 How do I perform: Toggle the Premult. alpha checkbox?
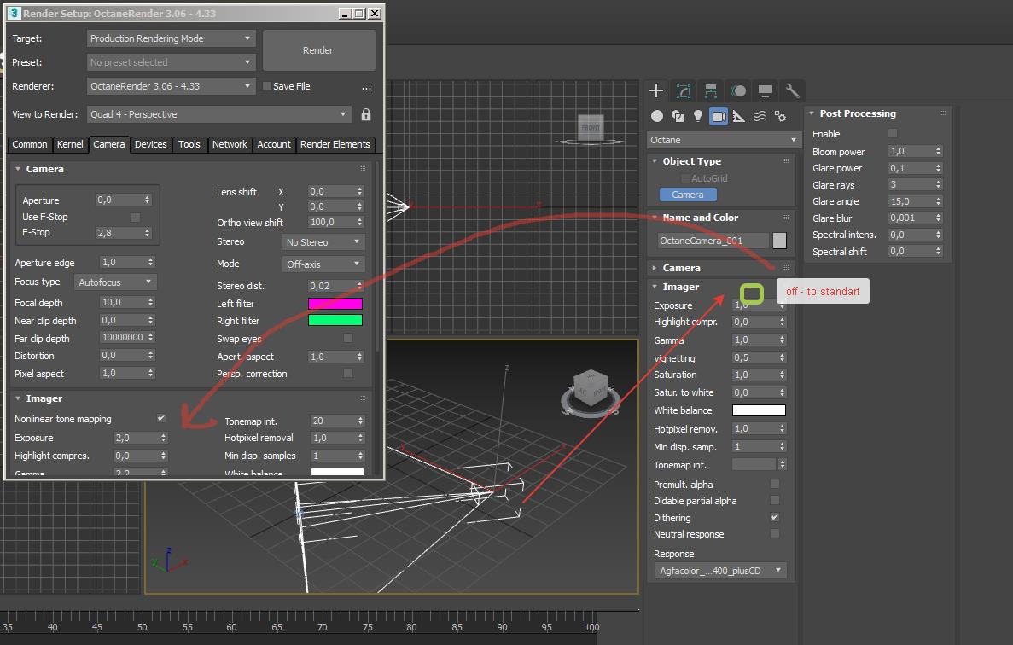775,484
